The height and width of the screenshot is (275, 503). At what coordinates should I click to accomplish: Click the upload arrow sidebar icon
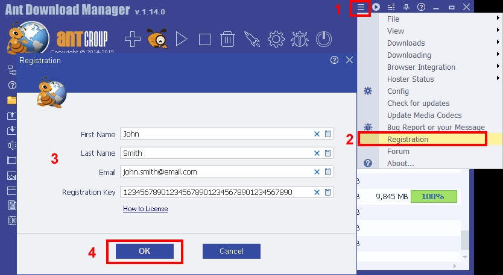tap(12, 116)
